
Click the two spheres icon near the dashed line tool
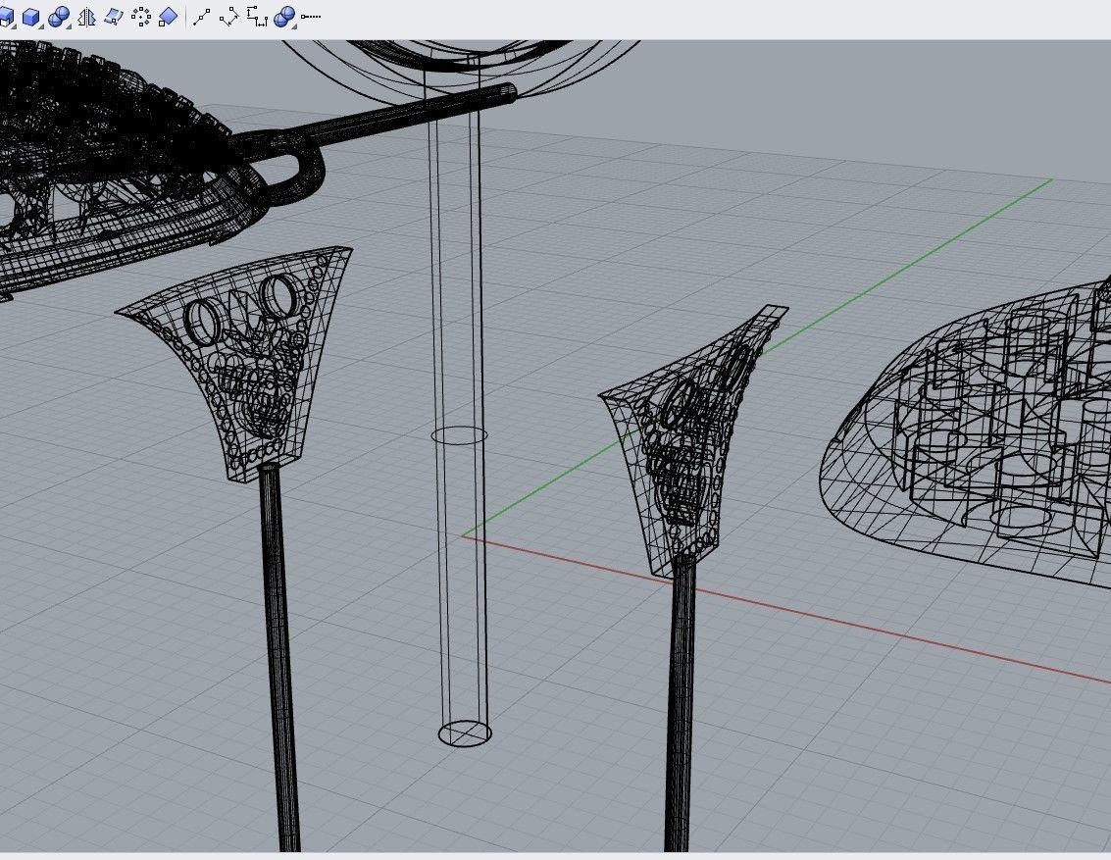pos(284,17)
